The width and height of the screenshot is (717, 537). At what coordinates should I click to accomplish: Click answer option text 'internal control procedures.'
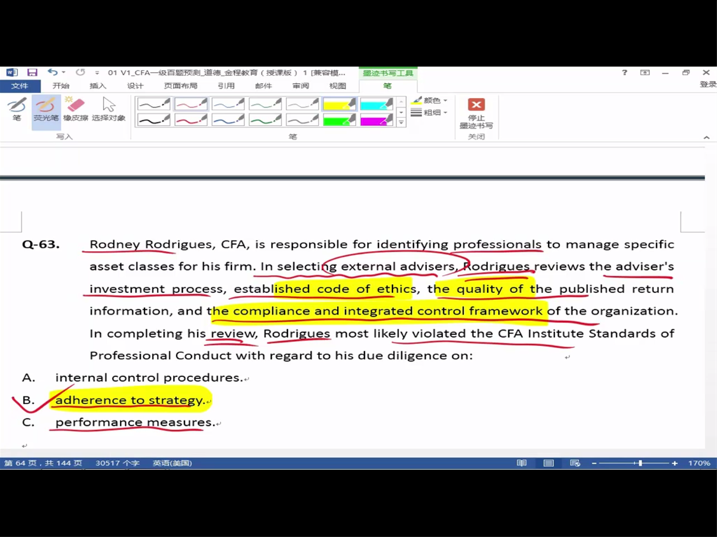click(149, 378)
